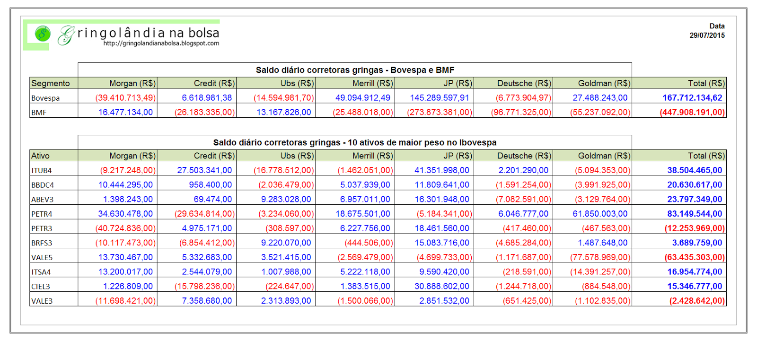This screenshot has width=757, height=341.
Task: Select CIEL3 total 15.346.777,00
Action: [695, 287]
